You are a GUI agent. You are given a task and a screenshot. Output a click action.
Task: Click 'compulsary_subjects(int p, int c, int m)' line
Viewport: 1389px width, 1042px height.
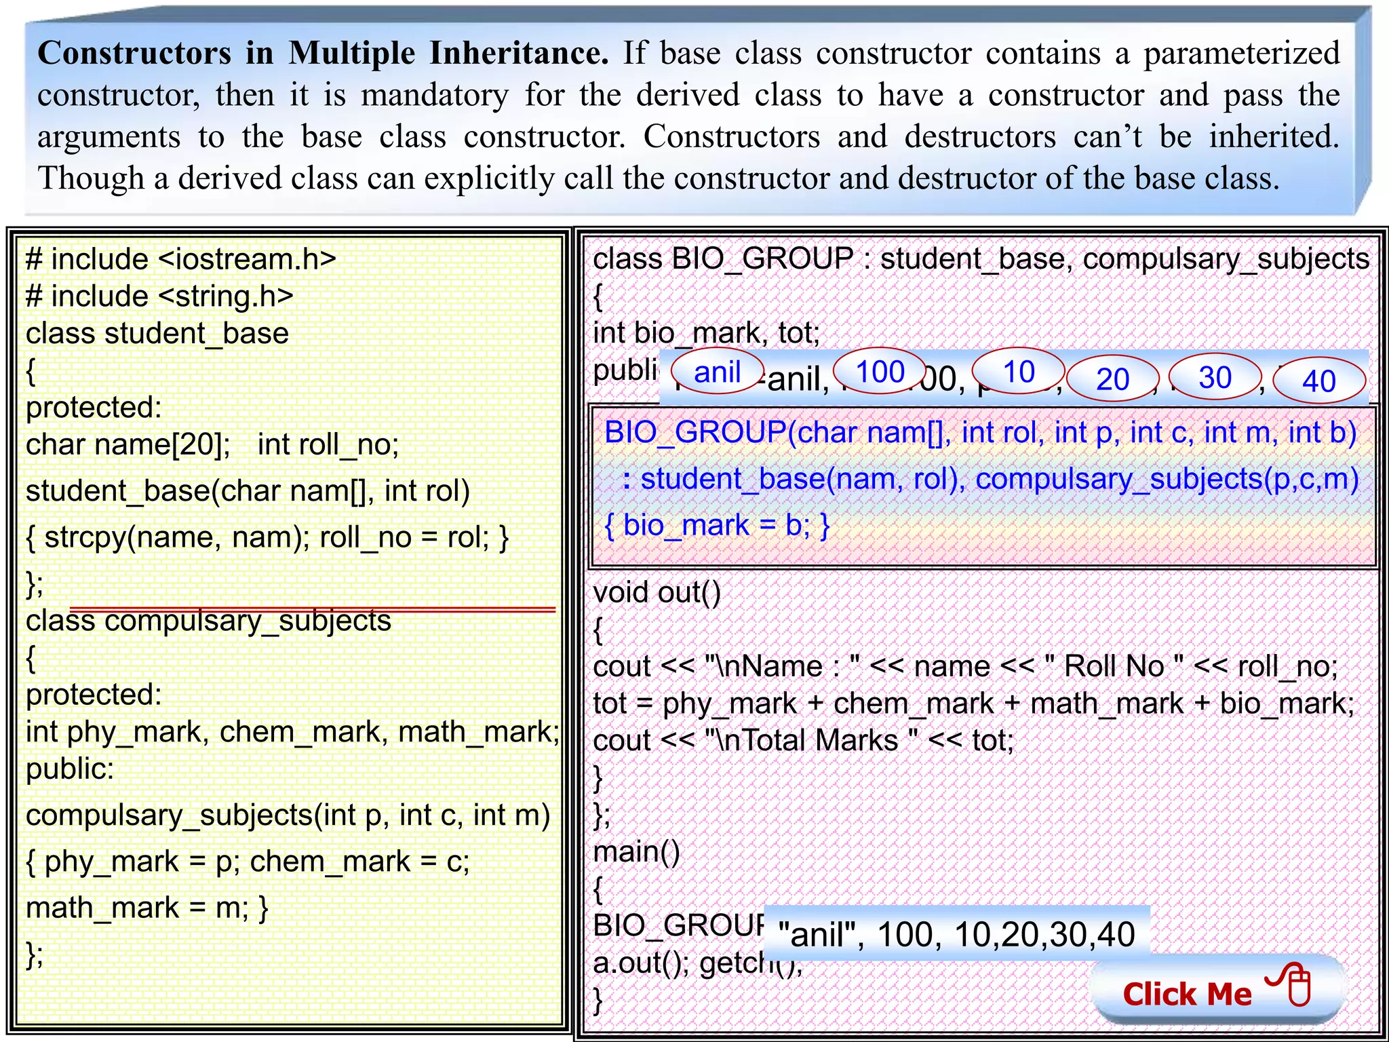point(288,815)
